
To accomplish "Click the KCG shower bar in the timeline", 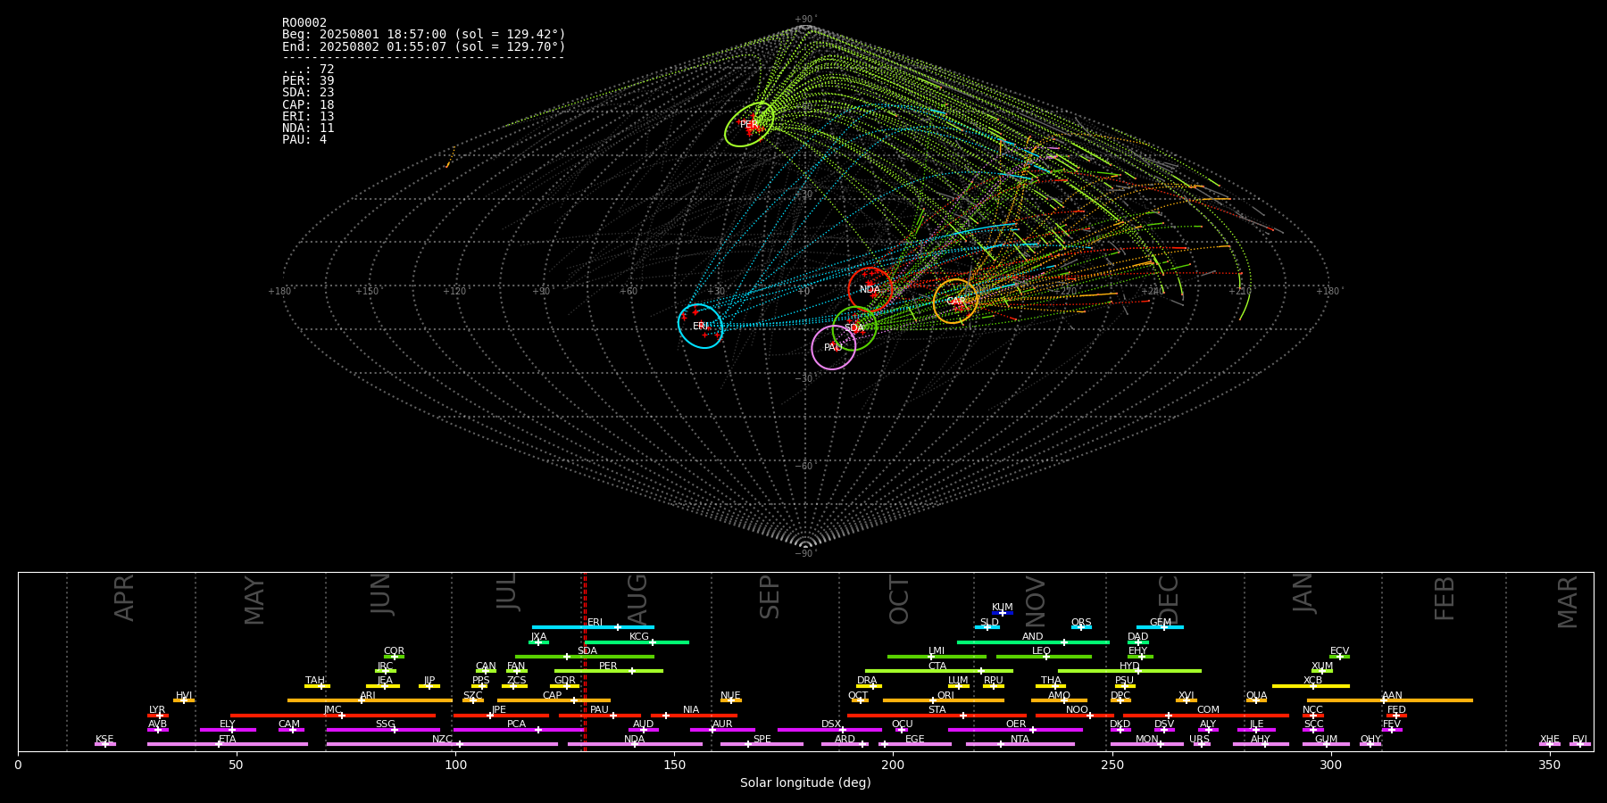I will coord(637,642).
